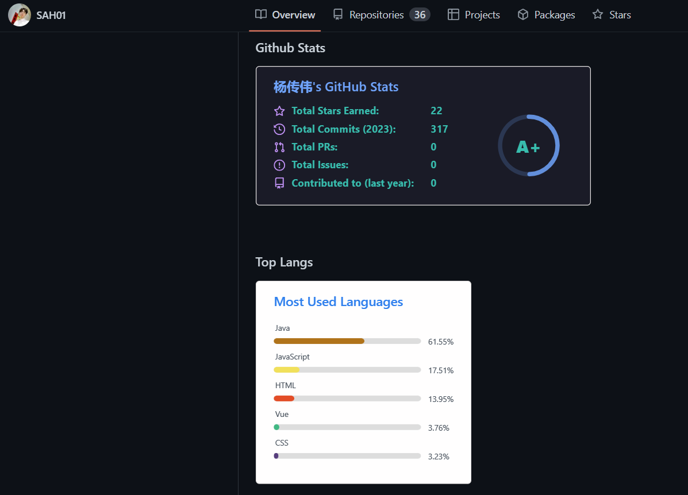Click the Java progress bar
This screenshot has width=688, height=495.
click(x=347, y=341)
